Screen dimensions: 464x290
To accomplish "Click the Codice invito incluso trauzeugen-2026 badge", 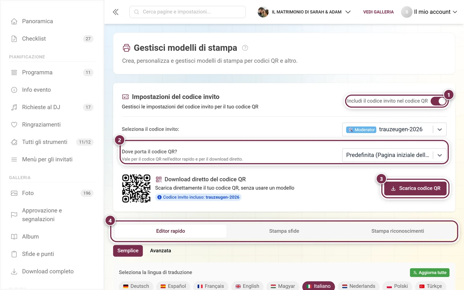I will [198, 197].
